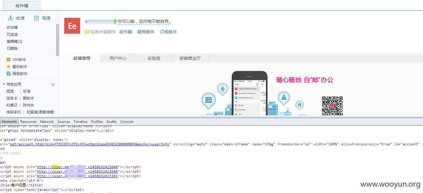Click the 服务邮件 link in the header
This screenshot has width=423, height=193.
146,32
